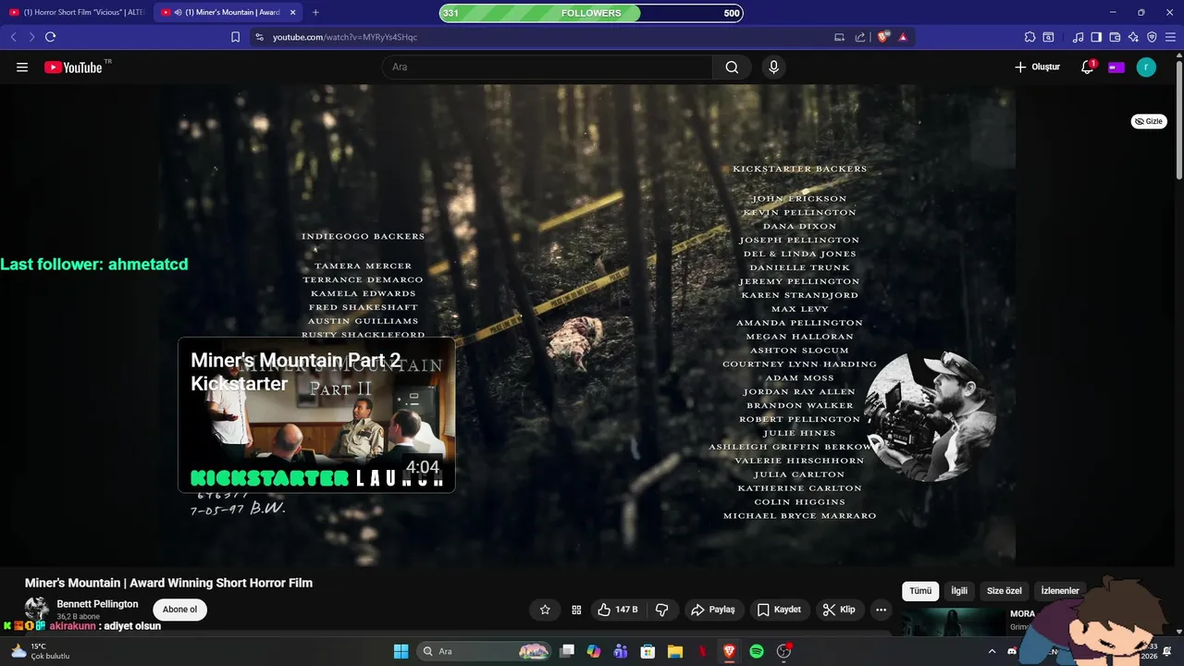Click the purple icon next to notifications
The height and width of the screenshot is (666, 1184).
[x=1116, y=68]
